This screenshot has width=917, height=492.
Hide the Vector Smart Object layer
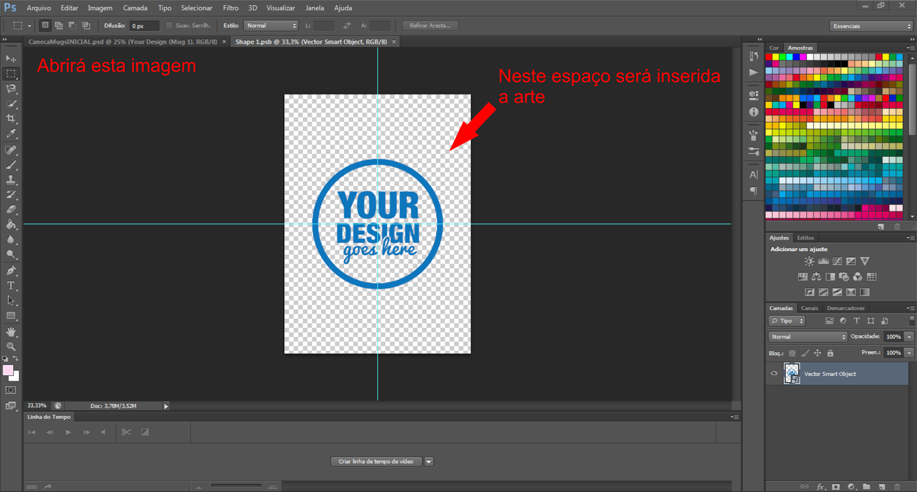click(x=774, y=374)
